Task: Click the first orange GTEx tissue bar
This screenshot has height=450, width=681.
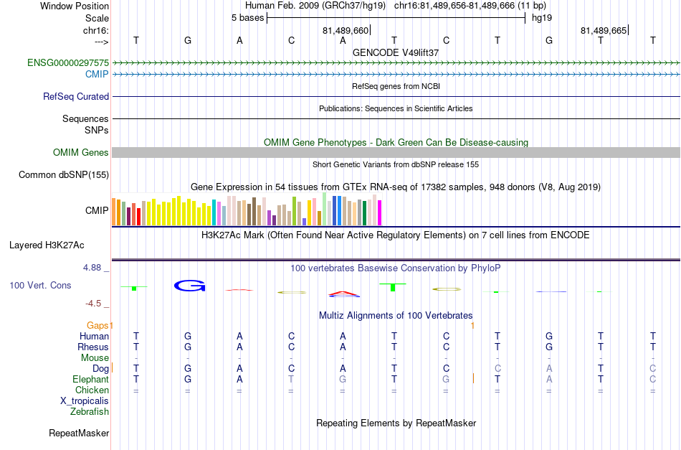Action: [x=114, y=212]
